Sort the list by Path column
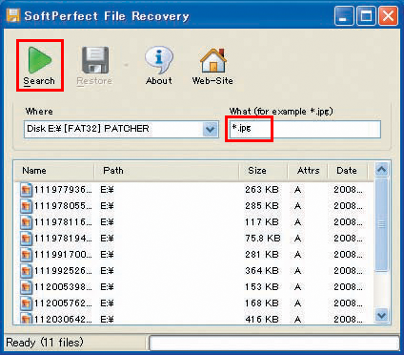 pos(166,171)
